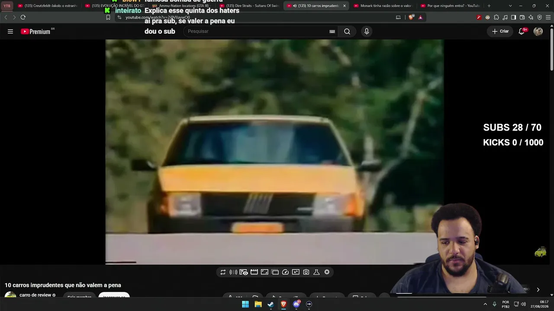554x311 pixels.
Task: Open the on-screen keyboard in search box
Action: [332, 32]
